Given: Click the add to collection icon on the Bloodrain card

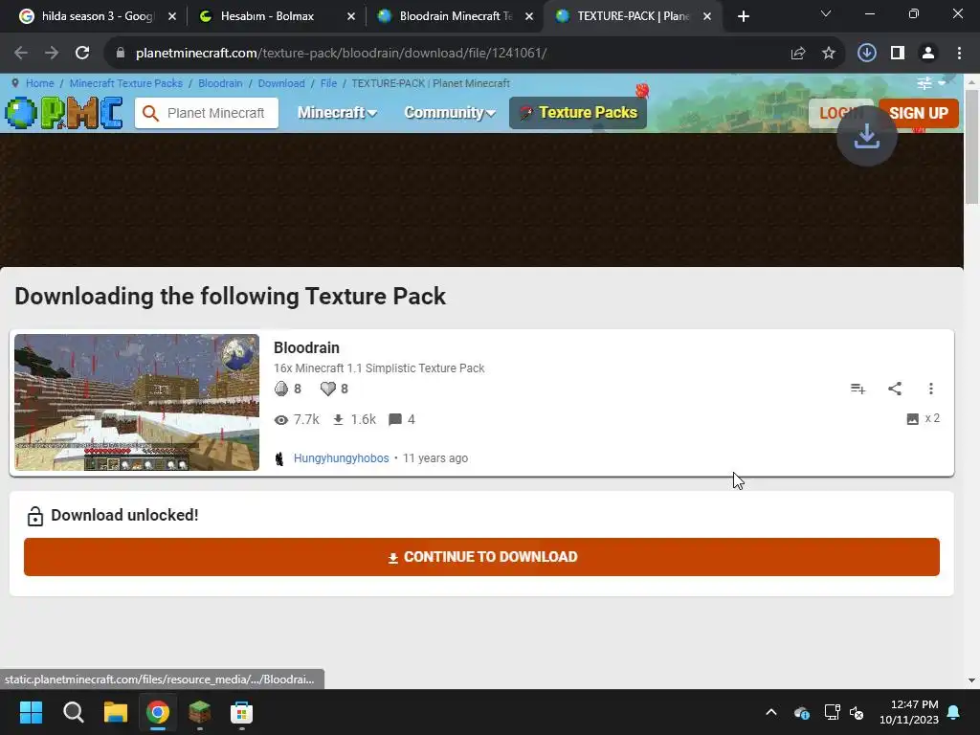Looking at the screenshot, I should click(858, 389).
